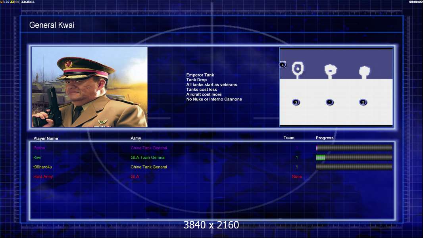Click No Nuke or Inferno Cannons line
423x238 pixels.
pyautogui.click(x=214, y=99)
